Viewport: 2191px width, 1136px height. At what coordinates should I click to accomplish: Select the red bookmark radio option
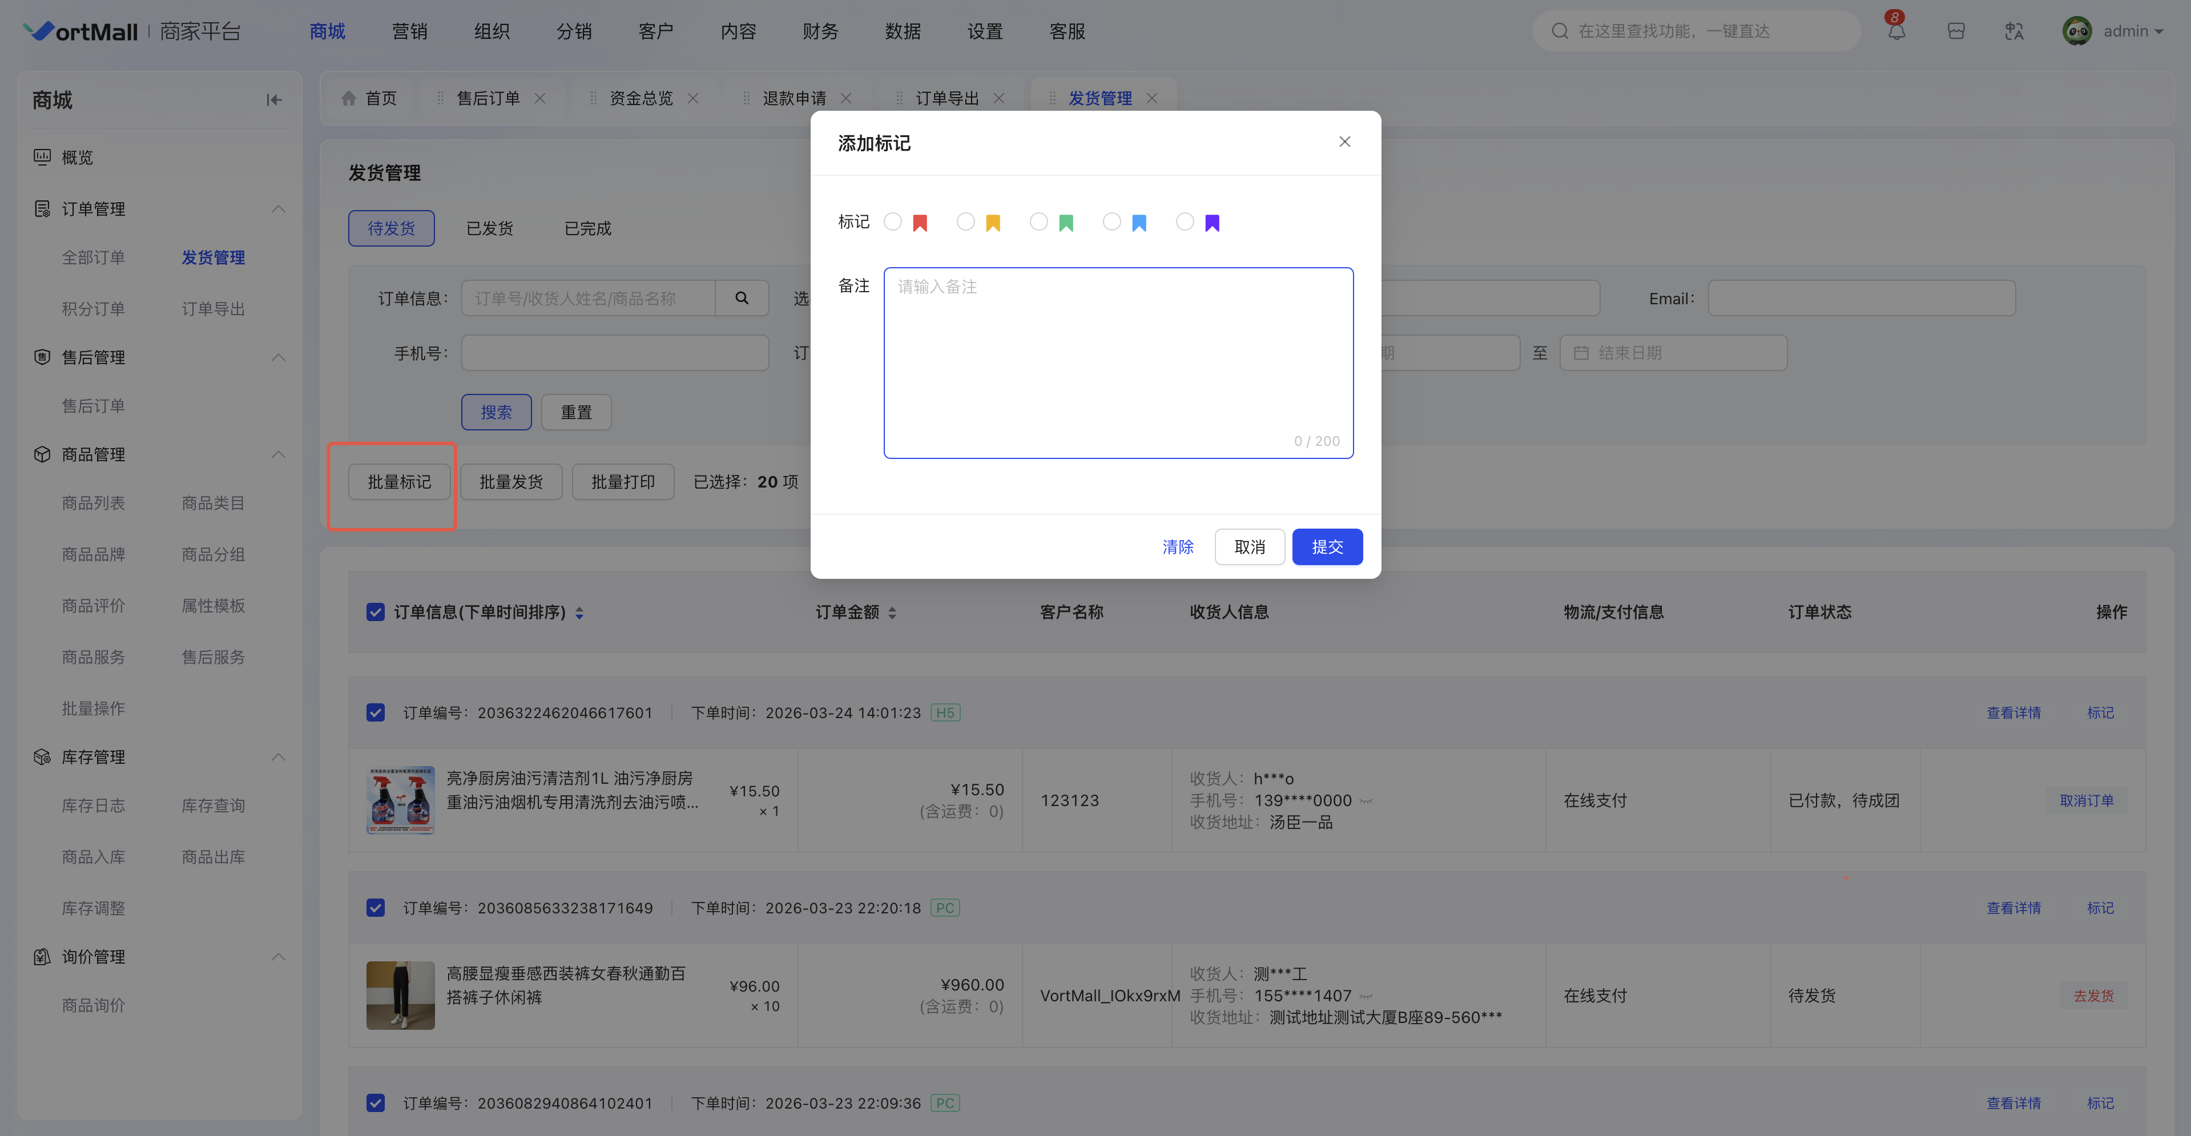point(892,222)
